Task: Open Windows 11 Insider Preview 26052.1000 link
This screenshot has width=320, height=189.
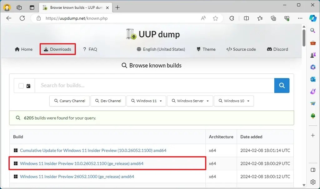Action: click(x=77, y=177)
